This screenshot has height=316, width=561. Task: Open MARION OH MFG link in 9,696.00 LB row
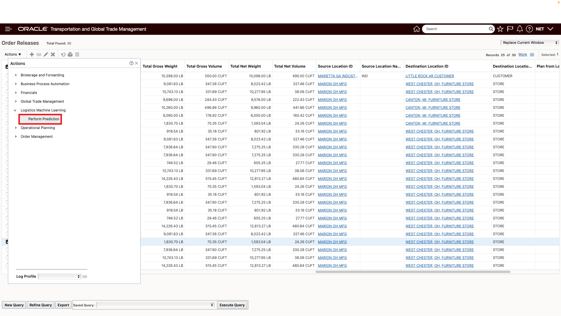pos(332,100)
